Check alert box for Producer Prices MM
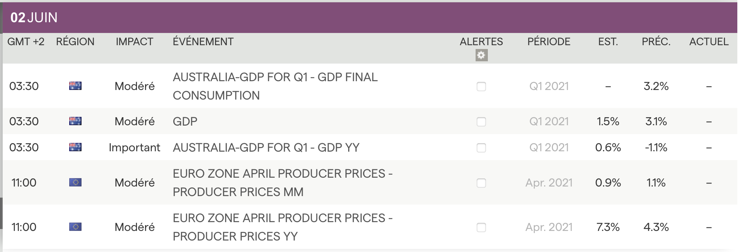Image resolution: width=740 pixels, height=252 pixels. click(481, 183)
